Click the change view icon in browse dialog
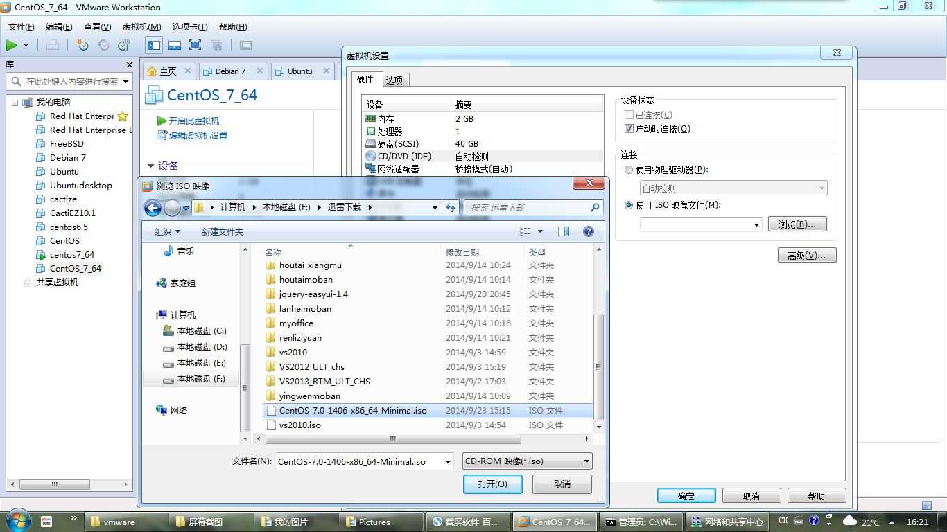Screen dimensions: 947x532 [525, 231]
